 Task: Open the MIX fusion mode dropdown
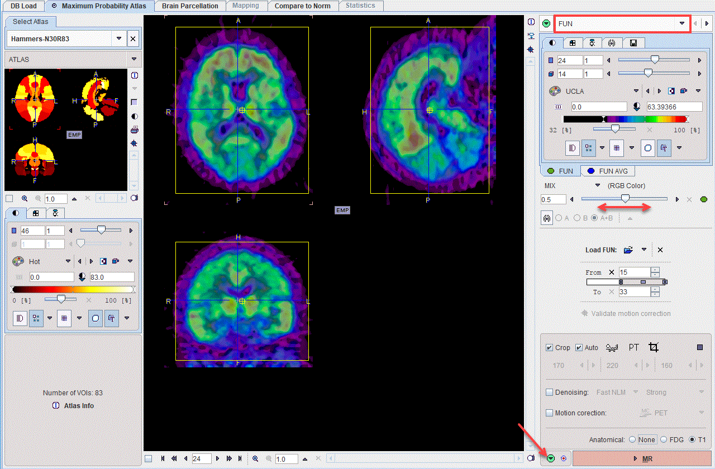click(597, 186)
